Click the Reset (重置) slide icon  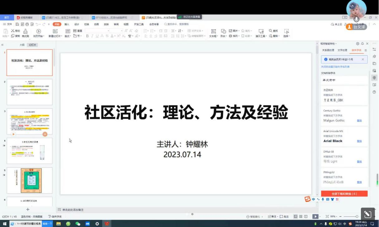[x=75, y=31]
